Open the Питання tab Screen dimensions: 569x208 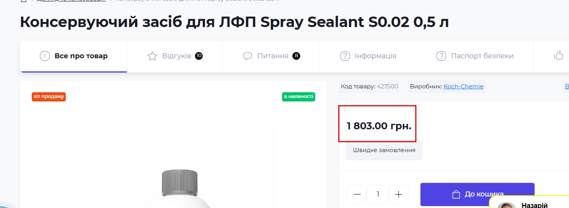tap(273, 56)
